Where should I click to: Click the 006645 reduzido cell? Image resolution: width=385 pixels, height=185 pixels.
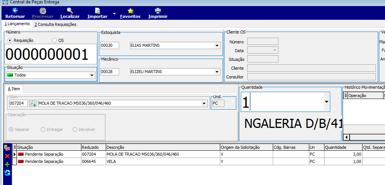(93, 161)
